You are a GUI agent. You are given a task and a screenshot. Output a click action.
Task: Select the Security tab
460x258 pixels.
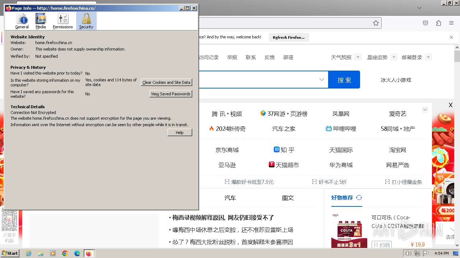pos(86,21)
